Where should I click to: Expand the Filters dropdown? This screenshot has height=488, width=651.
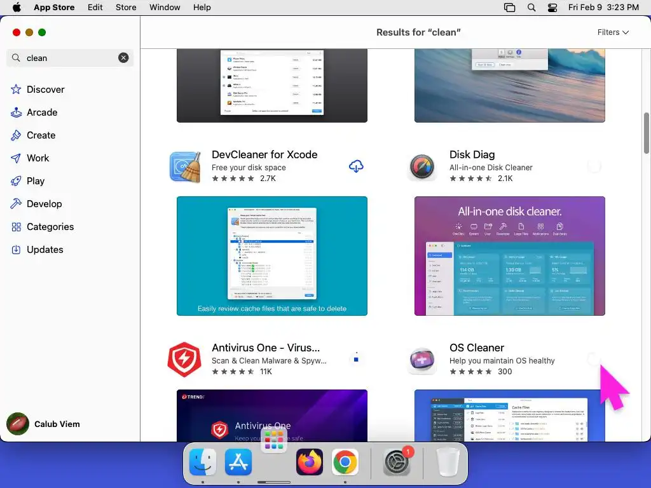613,32
